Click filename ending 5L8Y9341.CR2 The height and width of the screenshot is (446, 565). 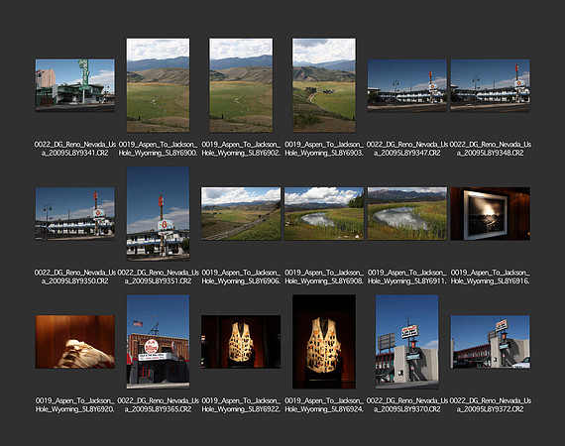tap(75, 149)
